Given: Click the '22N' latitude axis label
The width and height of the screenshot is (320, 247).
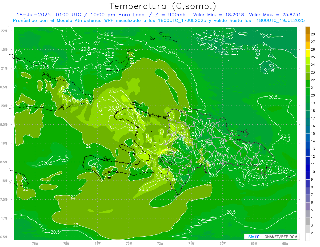Looking at the screenshot, I should [x=4, y=31].
